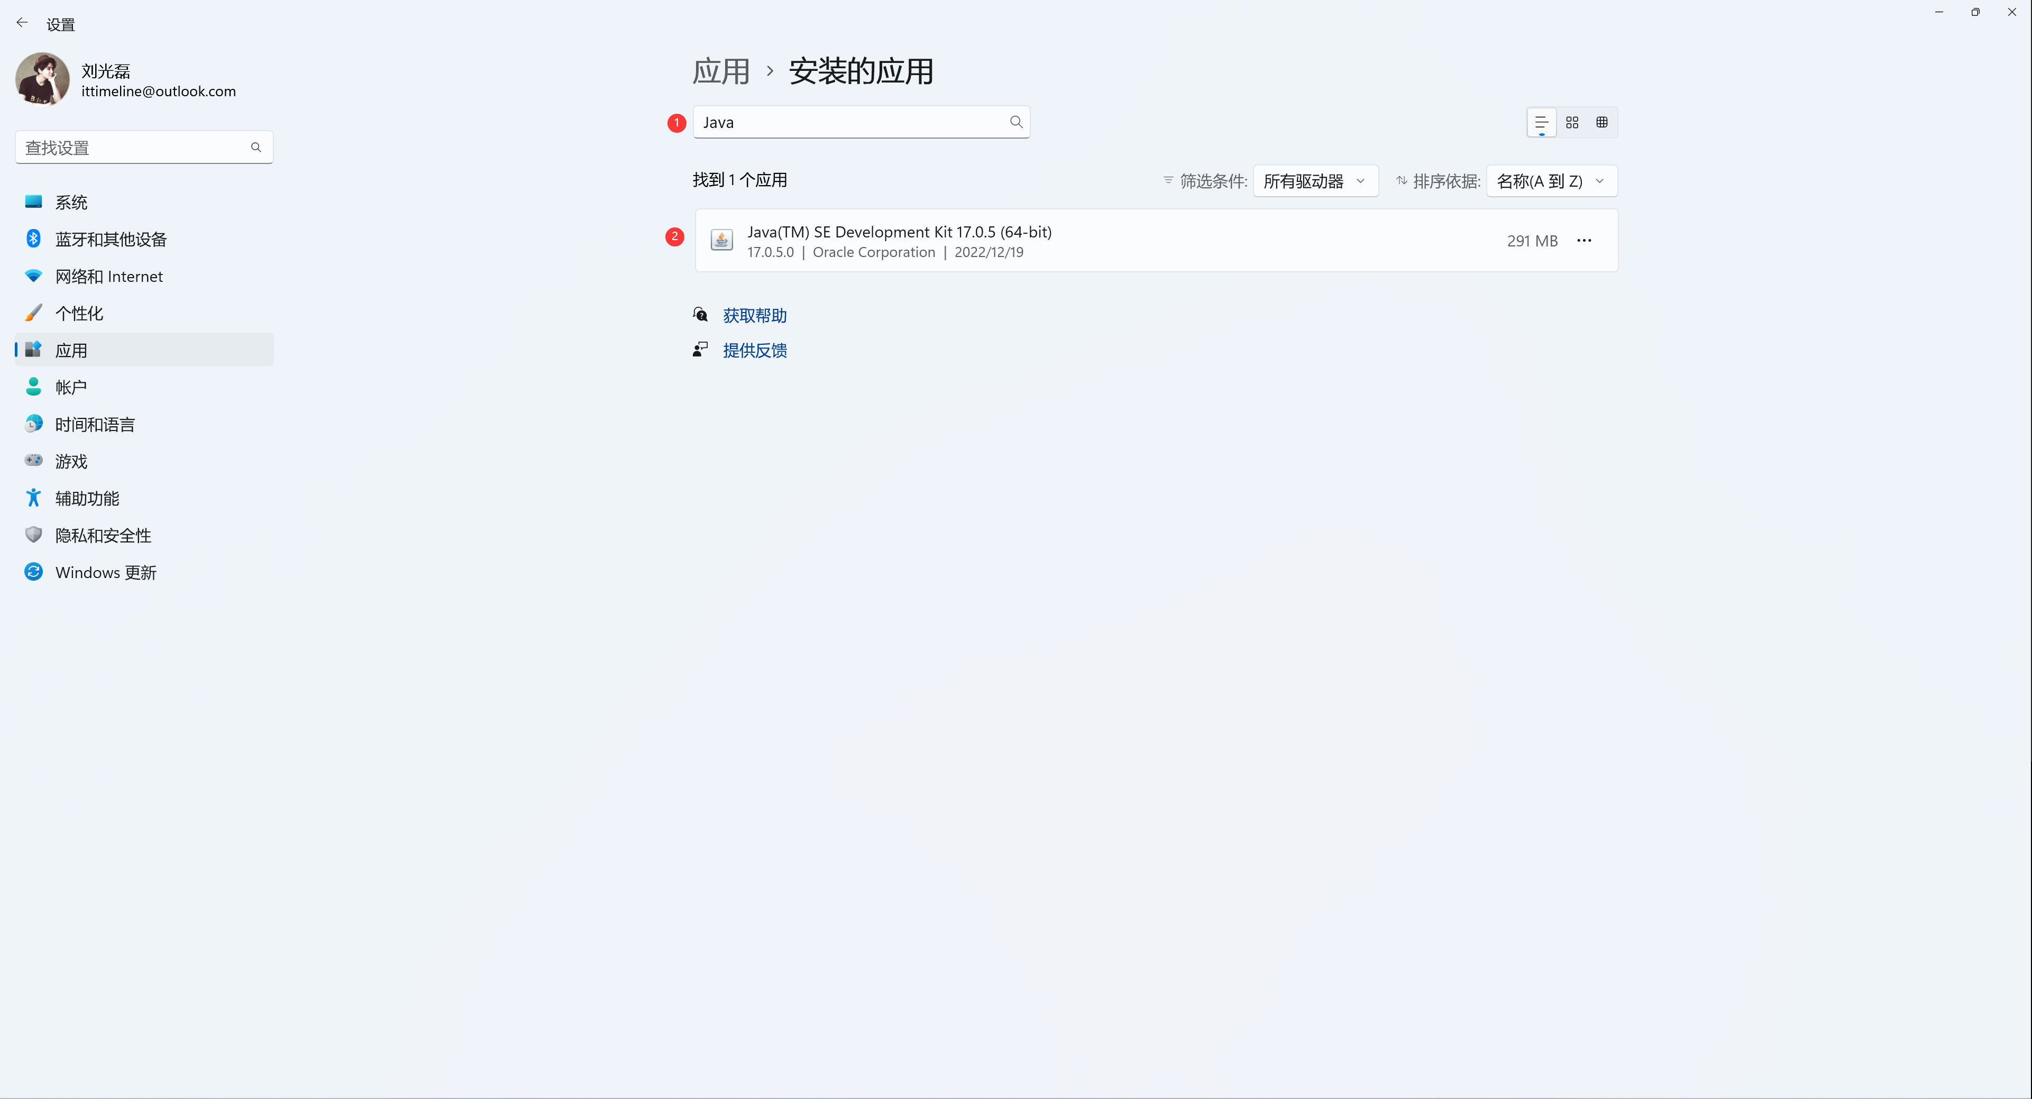Click the app search field containing Java

point(862,122)
